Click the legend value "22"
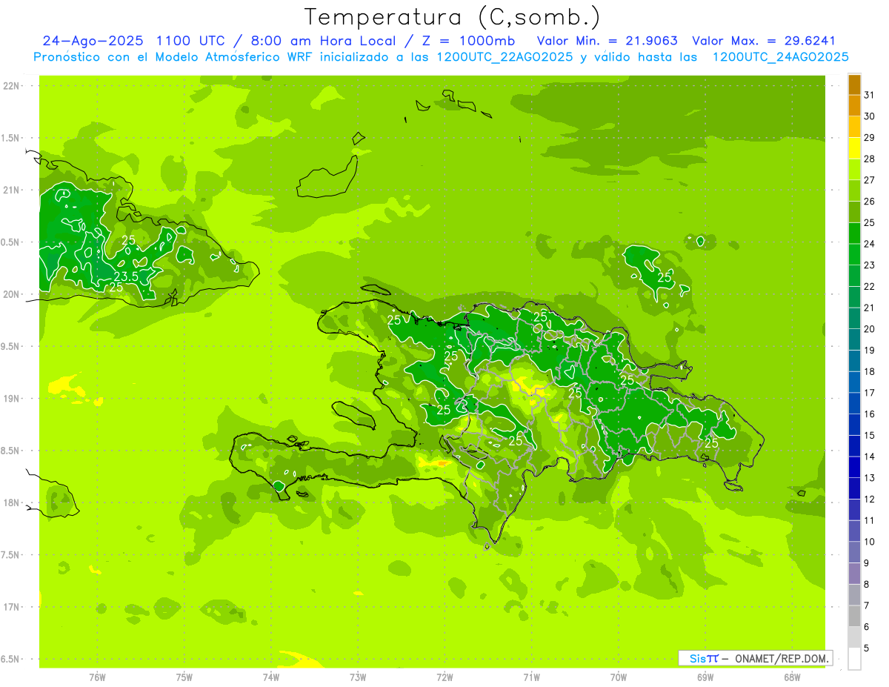The height and width of the screenshot is (687, 889). 869,287
